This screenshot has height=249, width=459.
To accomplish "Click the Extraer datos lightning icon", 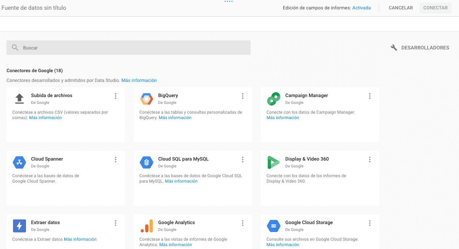I will click(20, 226).
